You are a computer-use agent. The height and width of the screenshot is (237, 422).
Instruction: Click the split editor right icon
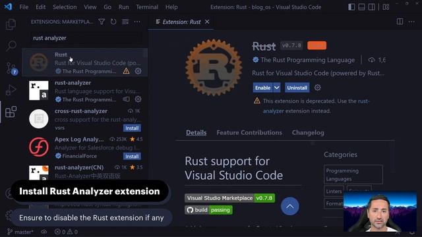[x=400, y=22]
